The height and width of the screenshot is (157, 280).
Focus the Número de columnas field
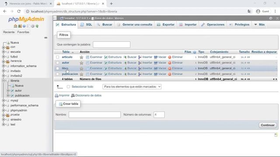point(159,115)
